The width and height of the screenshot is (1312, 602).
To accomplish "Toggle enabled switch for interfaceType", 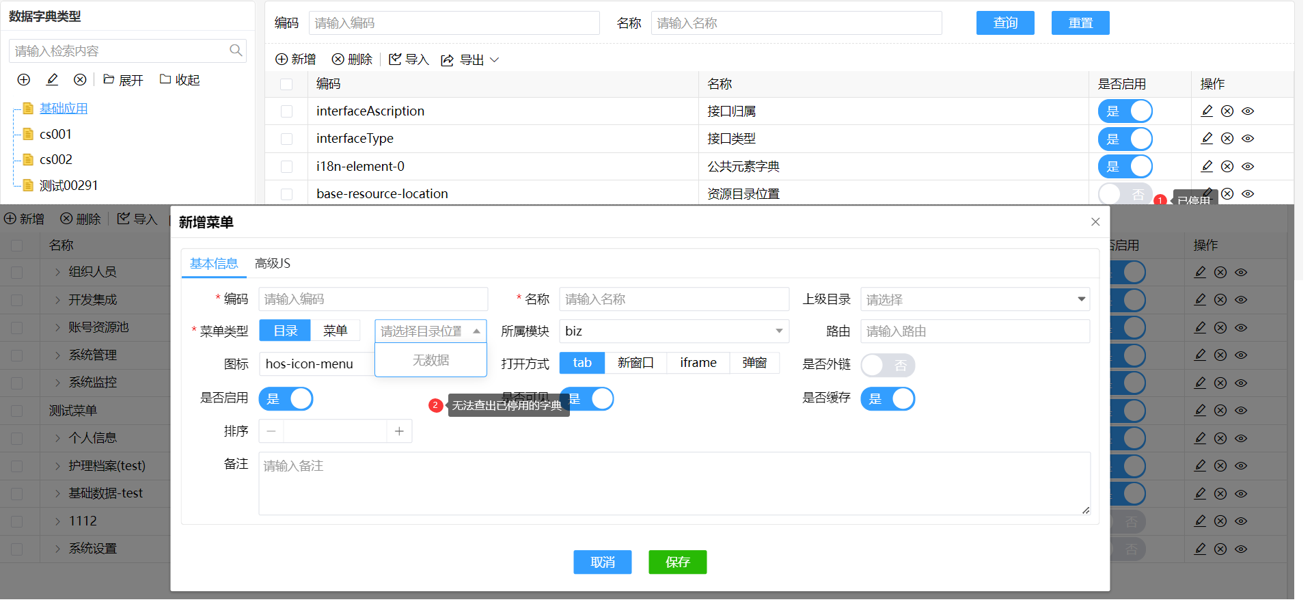I will [x=1125, y=139].
